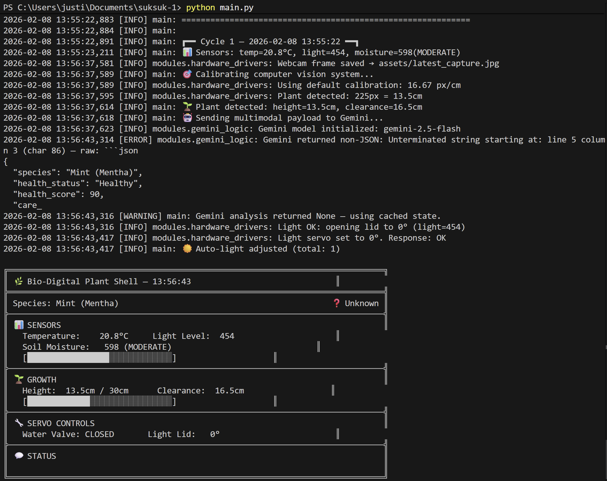Click the text 'Sending multimodal payload to Gemini...'

click(x=290, y=118)
